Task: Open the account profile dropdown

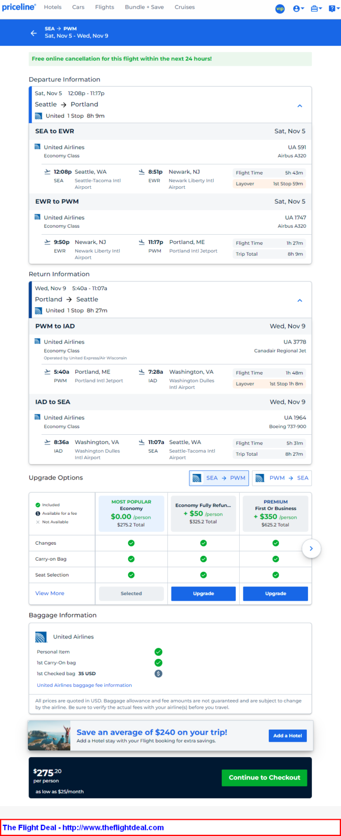Action: (298, 9)
